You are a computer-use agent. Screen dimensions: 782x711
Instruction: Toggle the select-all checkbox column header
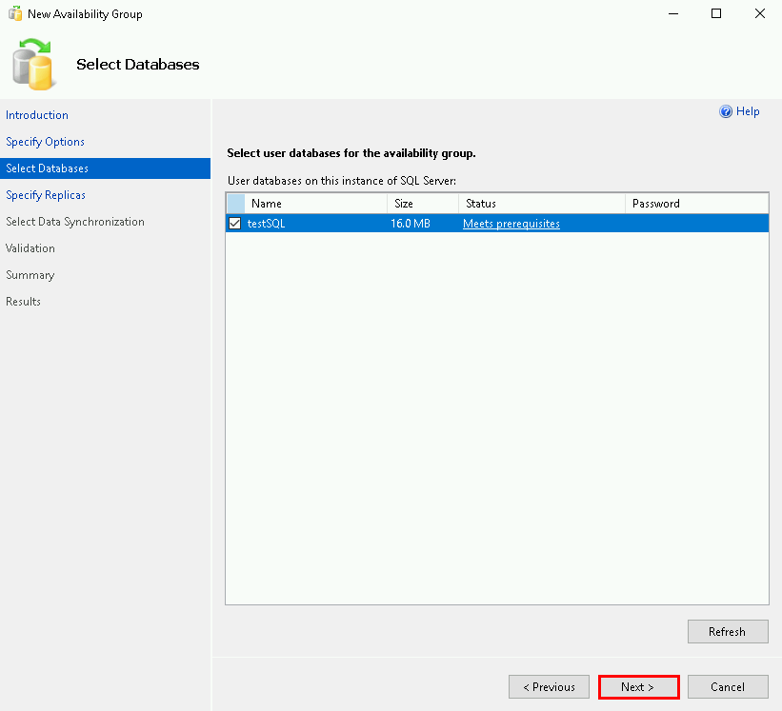point(235,203)
